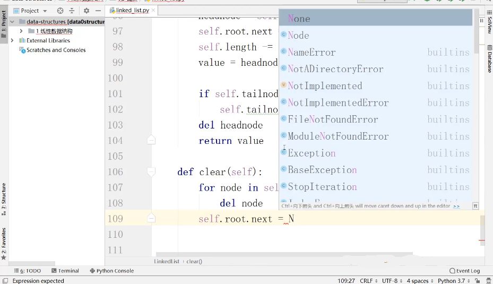Toggle the 2: Favorites tool window
This screenshot has height=284, width=493.
(4, 242)
